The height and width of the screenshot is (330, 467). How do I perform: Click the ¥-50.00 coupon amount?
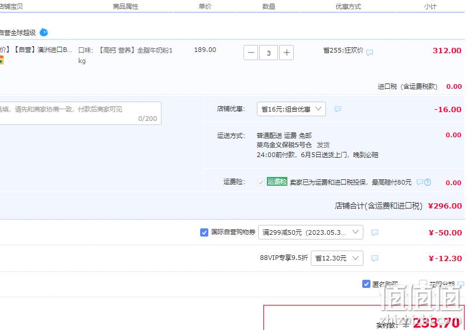(x=445, y=233)
